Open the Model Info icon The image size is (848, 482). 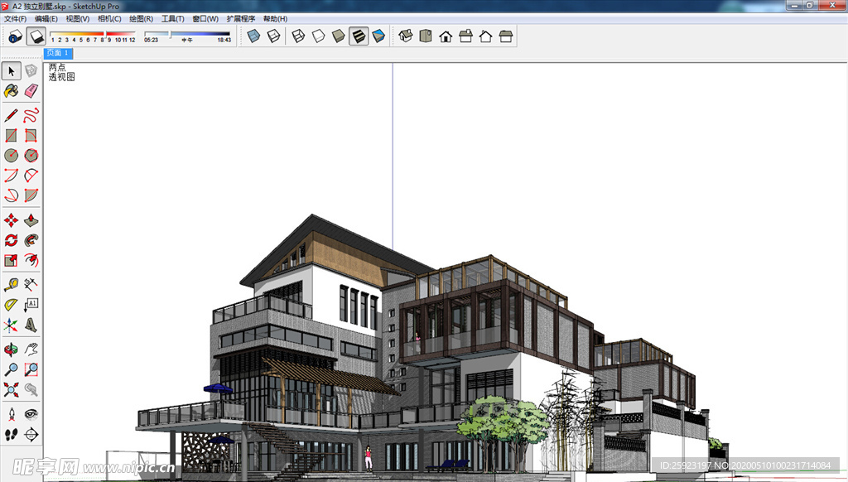pyautogui.click(x=16, y=36)
